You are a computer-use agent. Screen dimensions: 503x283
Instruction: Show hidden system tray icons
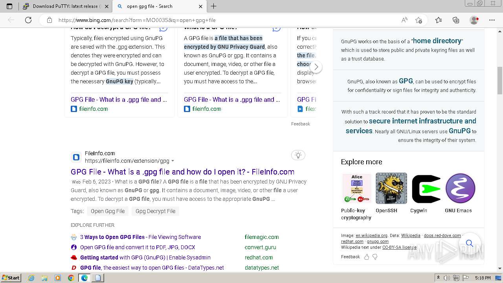[438, 278]
